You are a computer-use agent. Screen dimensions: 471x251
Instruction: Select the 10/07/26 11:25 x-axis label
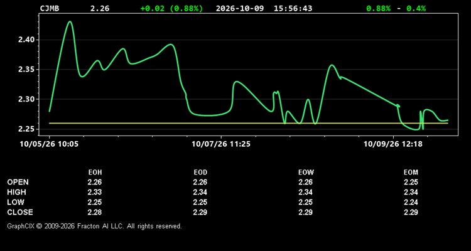[x=221, y=144]
